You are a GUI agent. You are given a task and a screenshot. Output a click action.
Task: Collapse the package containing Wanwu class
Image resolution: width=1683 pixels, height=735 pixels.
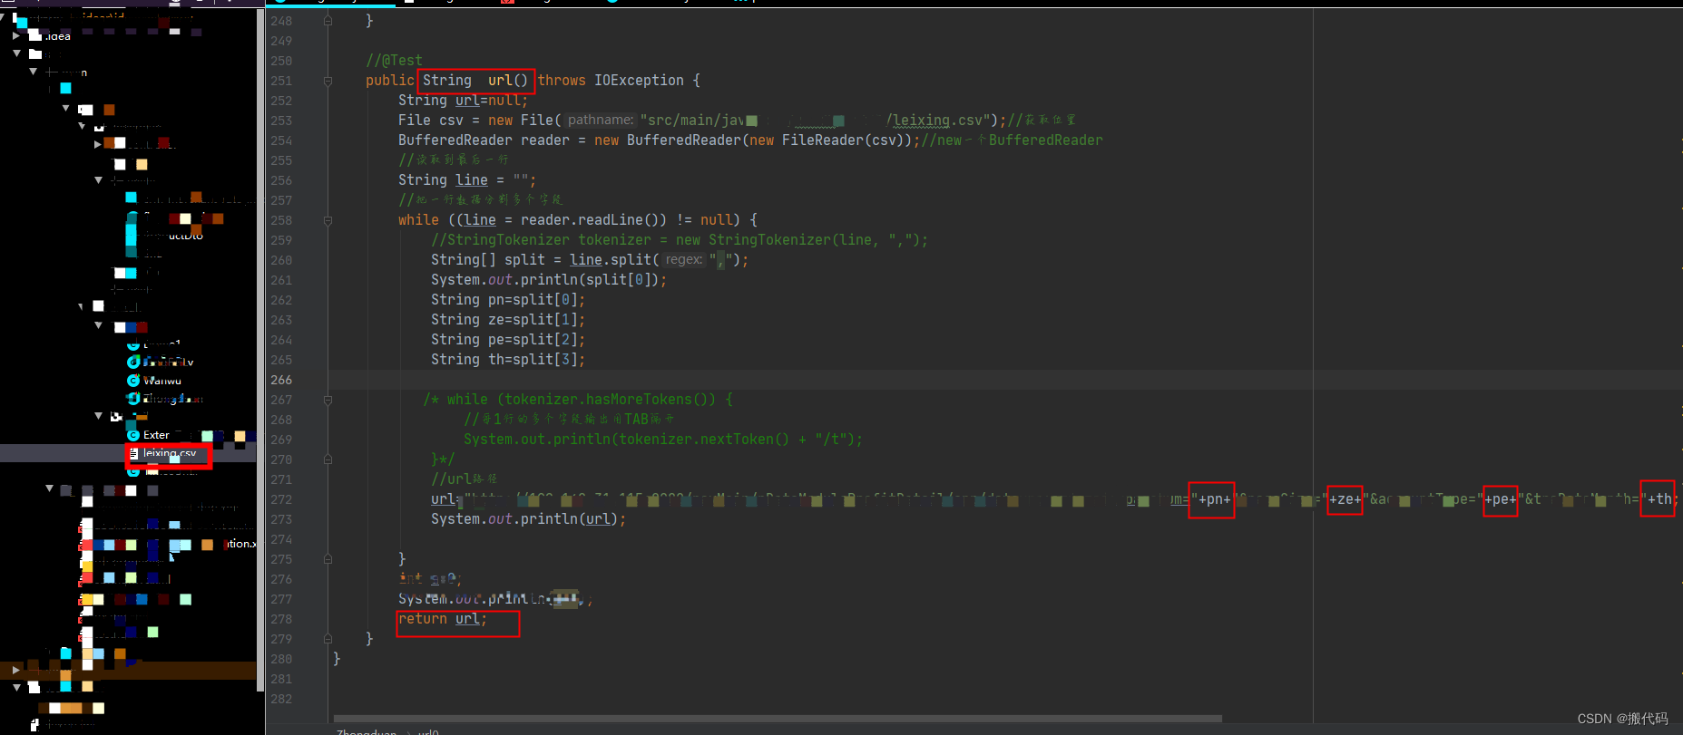pos(99,325)
